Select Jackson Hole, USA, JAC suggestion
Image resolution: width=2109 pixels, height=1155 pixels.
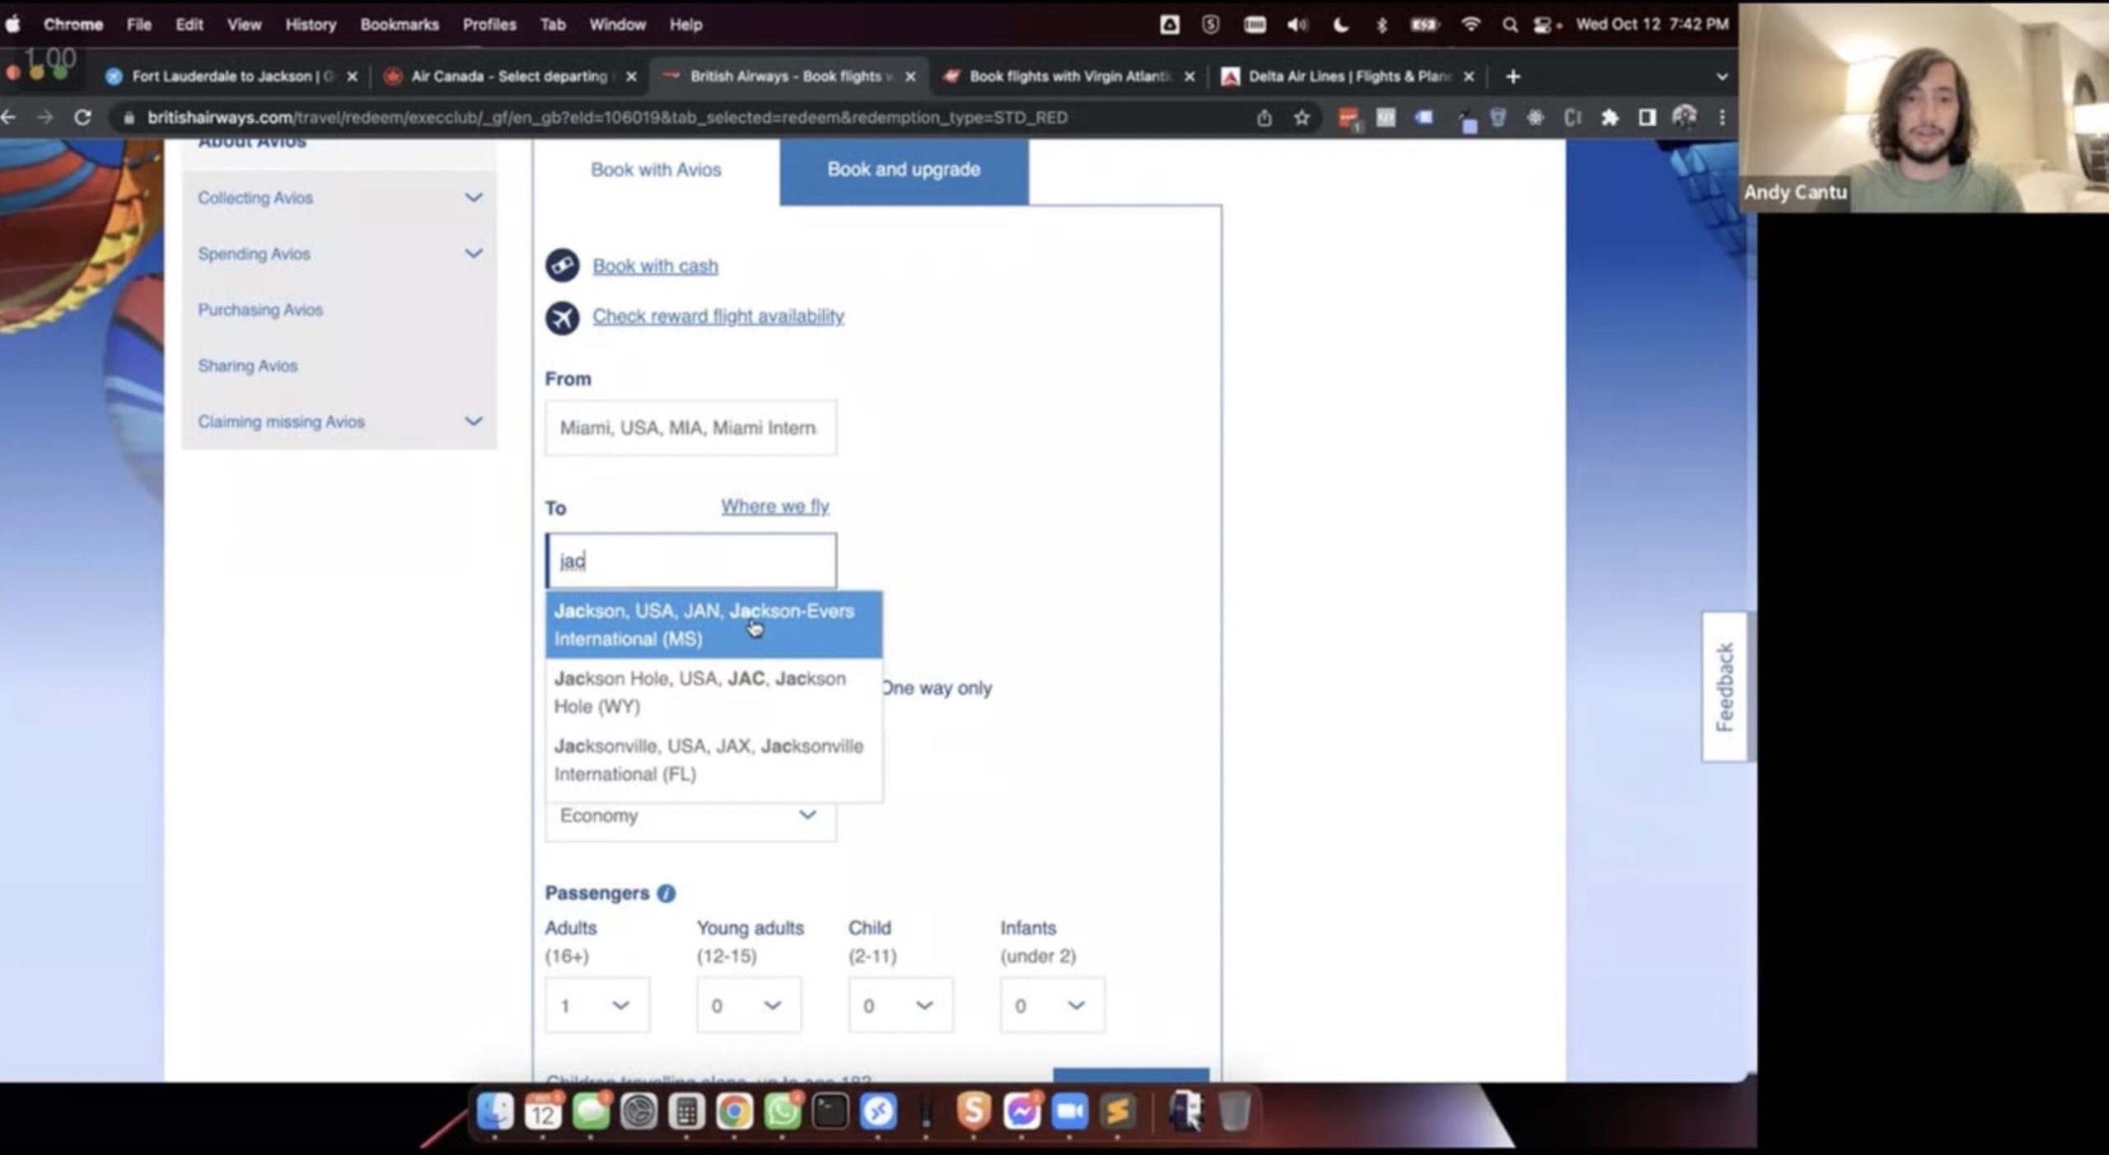(713, 692)
